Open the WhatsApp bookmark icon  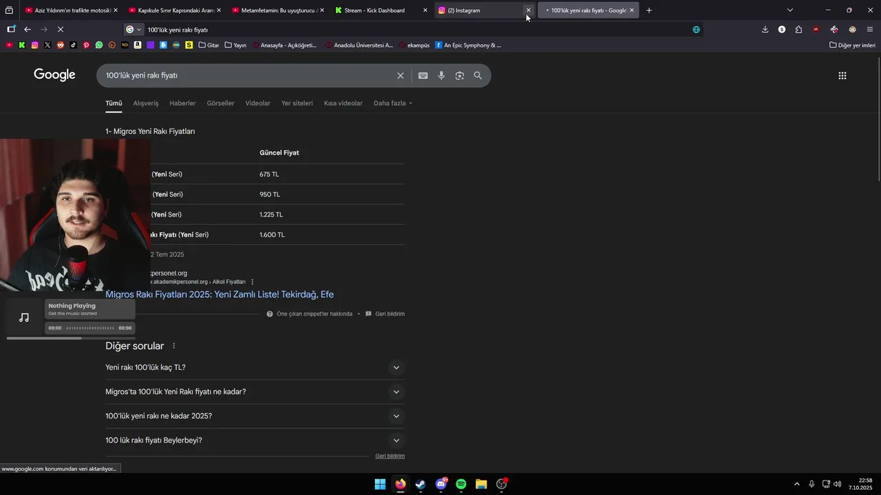(x=99, y=45)
